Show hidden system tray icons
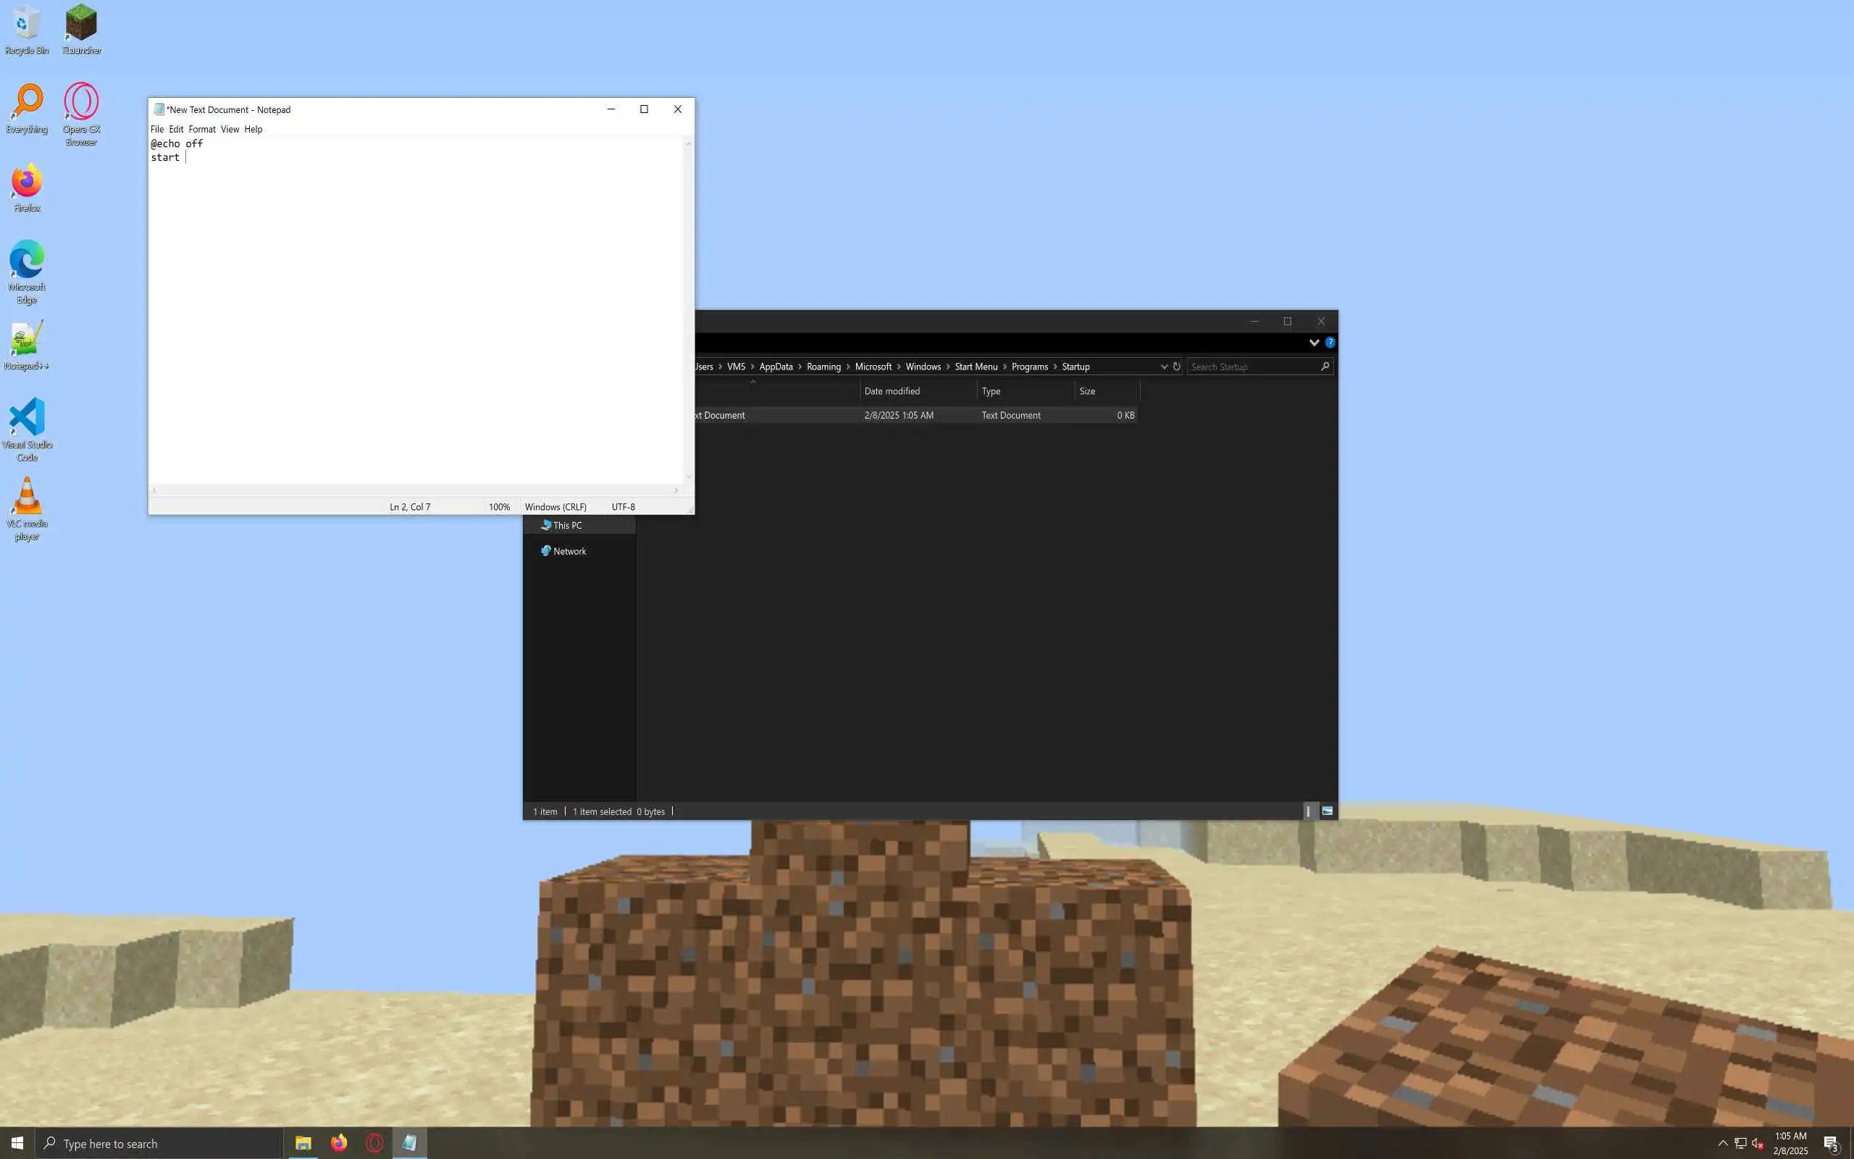Screen dimensions: 1854x1159 coord(1722,1143)
